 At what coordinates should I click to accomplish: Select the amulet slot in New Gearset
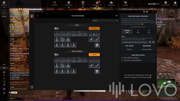(x=57, y=65)
